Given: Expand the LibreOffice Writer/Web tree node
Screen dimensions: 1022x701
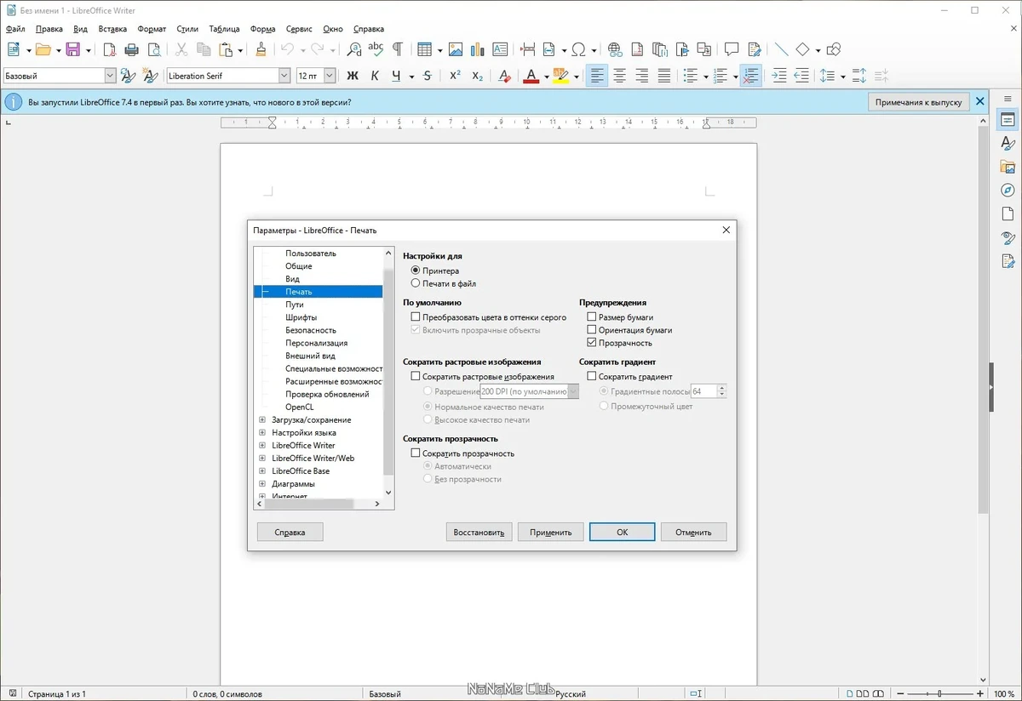Looking at the screenshot, I should tap(262, 458).
